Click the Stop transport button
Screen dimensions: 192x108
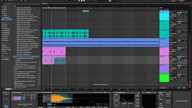pos(82,1)
